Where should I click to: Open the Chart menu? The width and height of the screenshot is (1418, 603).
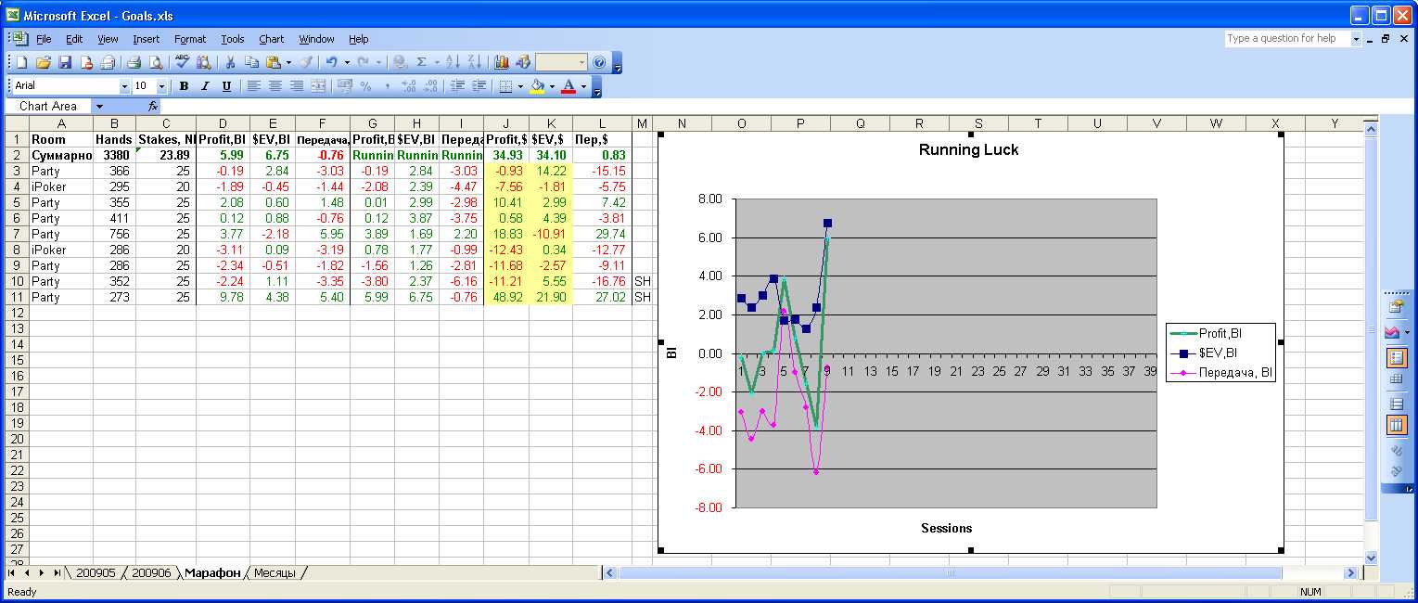271,39
